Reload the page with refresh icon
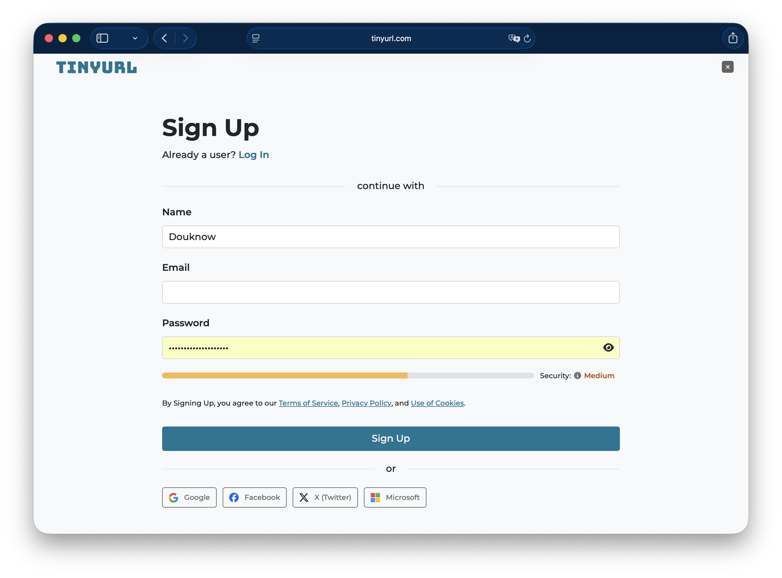 (527, 38)
